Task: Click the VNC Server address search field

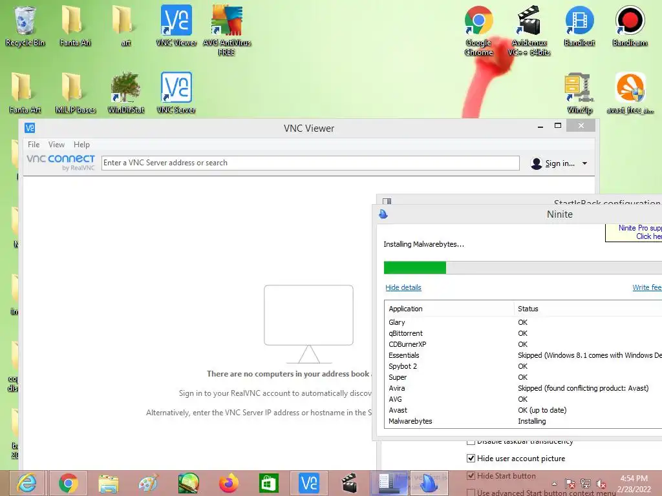Action: pyautogui.click(x=310, y=163)
